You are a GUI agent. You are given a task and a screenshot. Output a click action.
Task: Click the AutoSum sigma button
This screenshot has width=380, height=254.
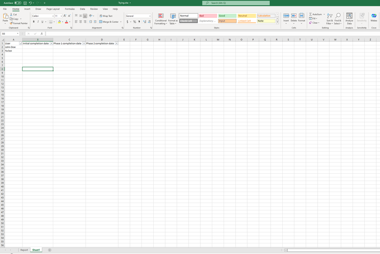click(315, 14)
